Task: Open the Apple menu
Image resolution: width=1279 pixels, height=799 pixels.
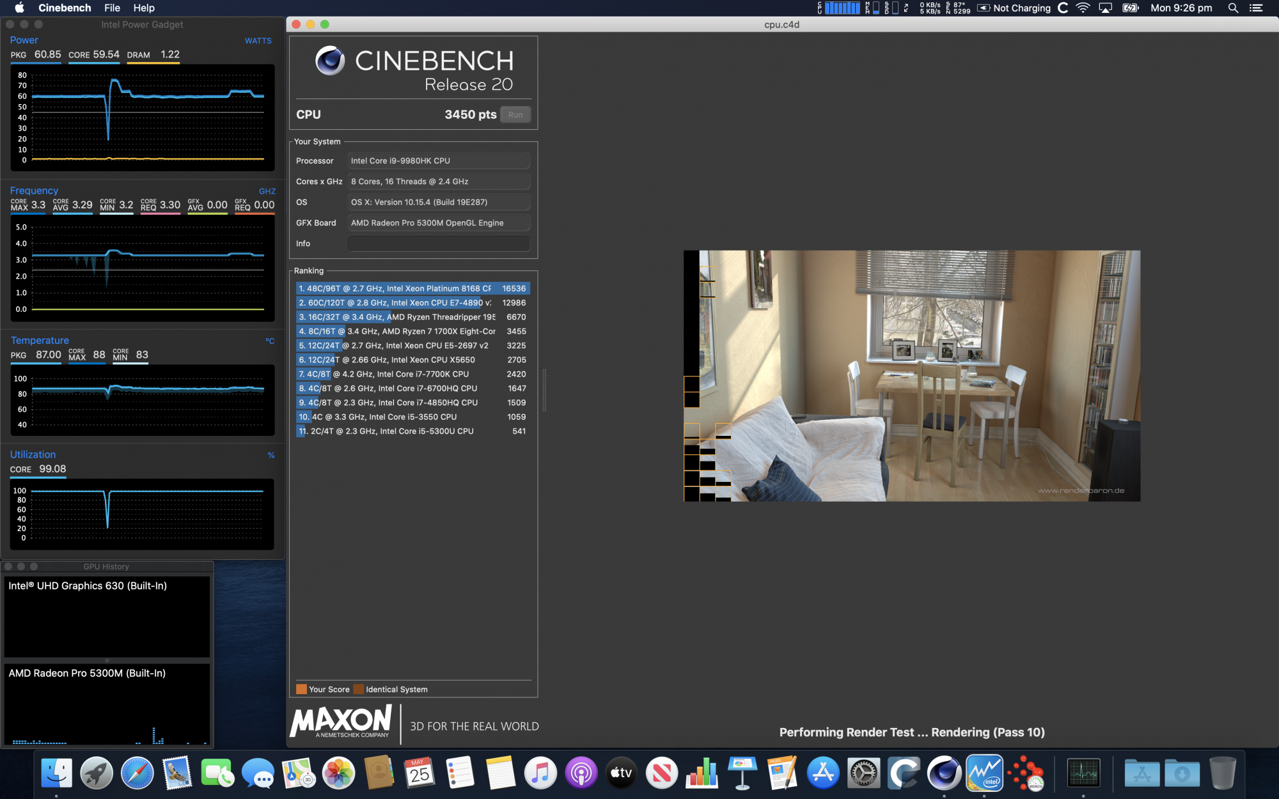Action: point(19,8)
